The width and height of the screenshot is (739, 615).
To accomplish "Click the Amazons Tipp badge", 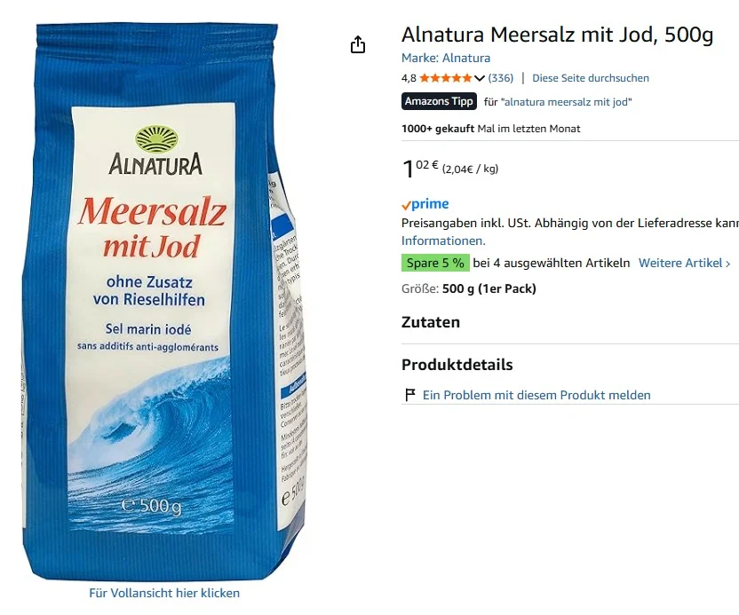I will tap(439, 101).
